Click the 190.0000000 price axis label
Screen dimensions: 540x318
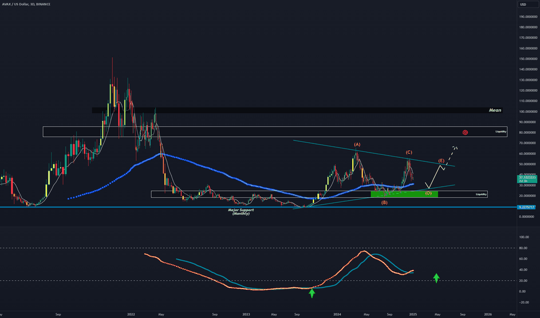pos(528,17)
